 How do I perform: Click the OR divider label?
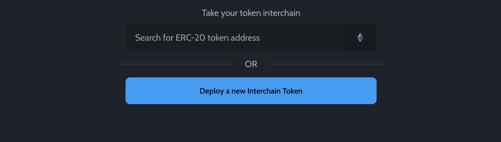point(251,64)
